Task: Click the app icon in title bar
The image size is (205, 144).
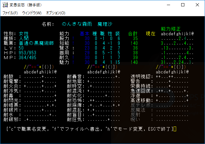Action: 5,5
